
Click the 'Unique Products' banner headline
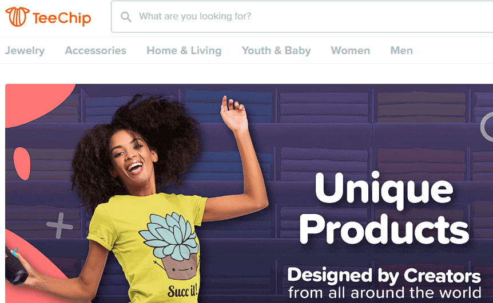(384, 208)
